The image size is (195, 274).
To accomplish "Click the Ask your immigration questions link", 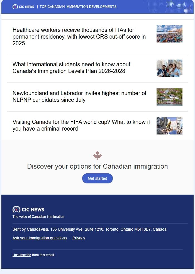I will (x=39, y=238).
